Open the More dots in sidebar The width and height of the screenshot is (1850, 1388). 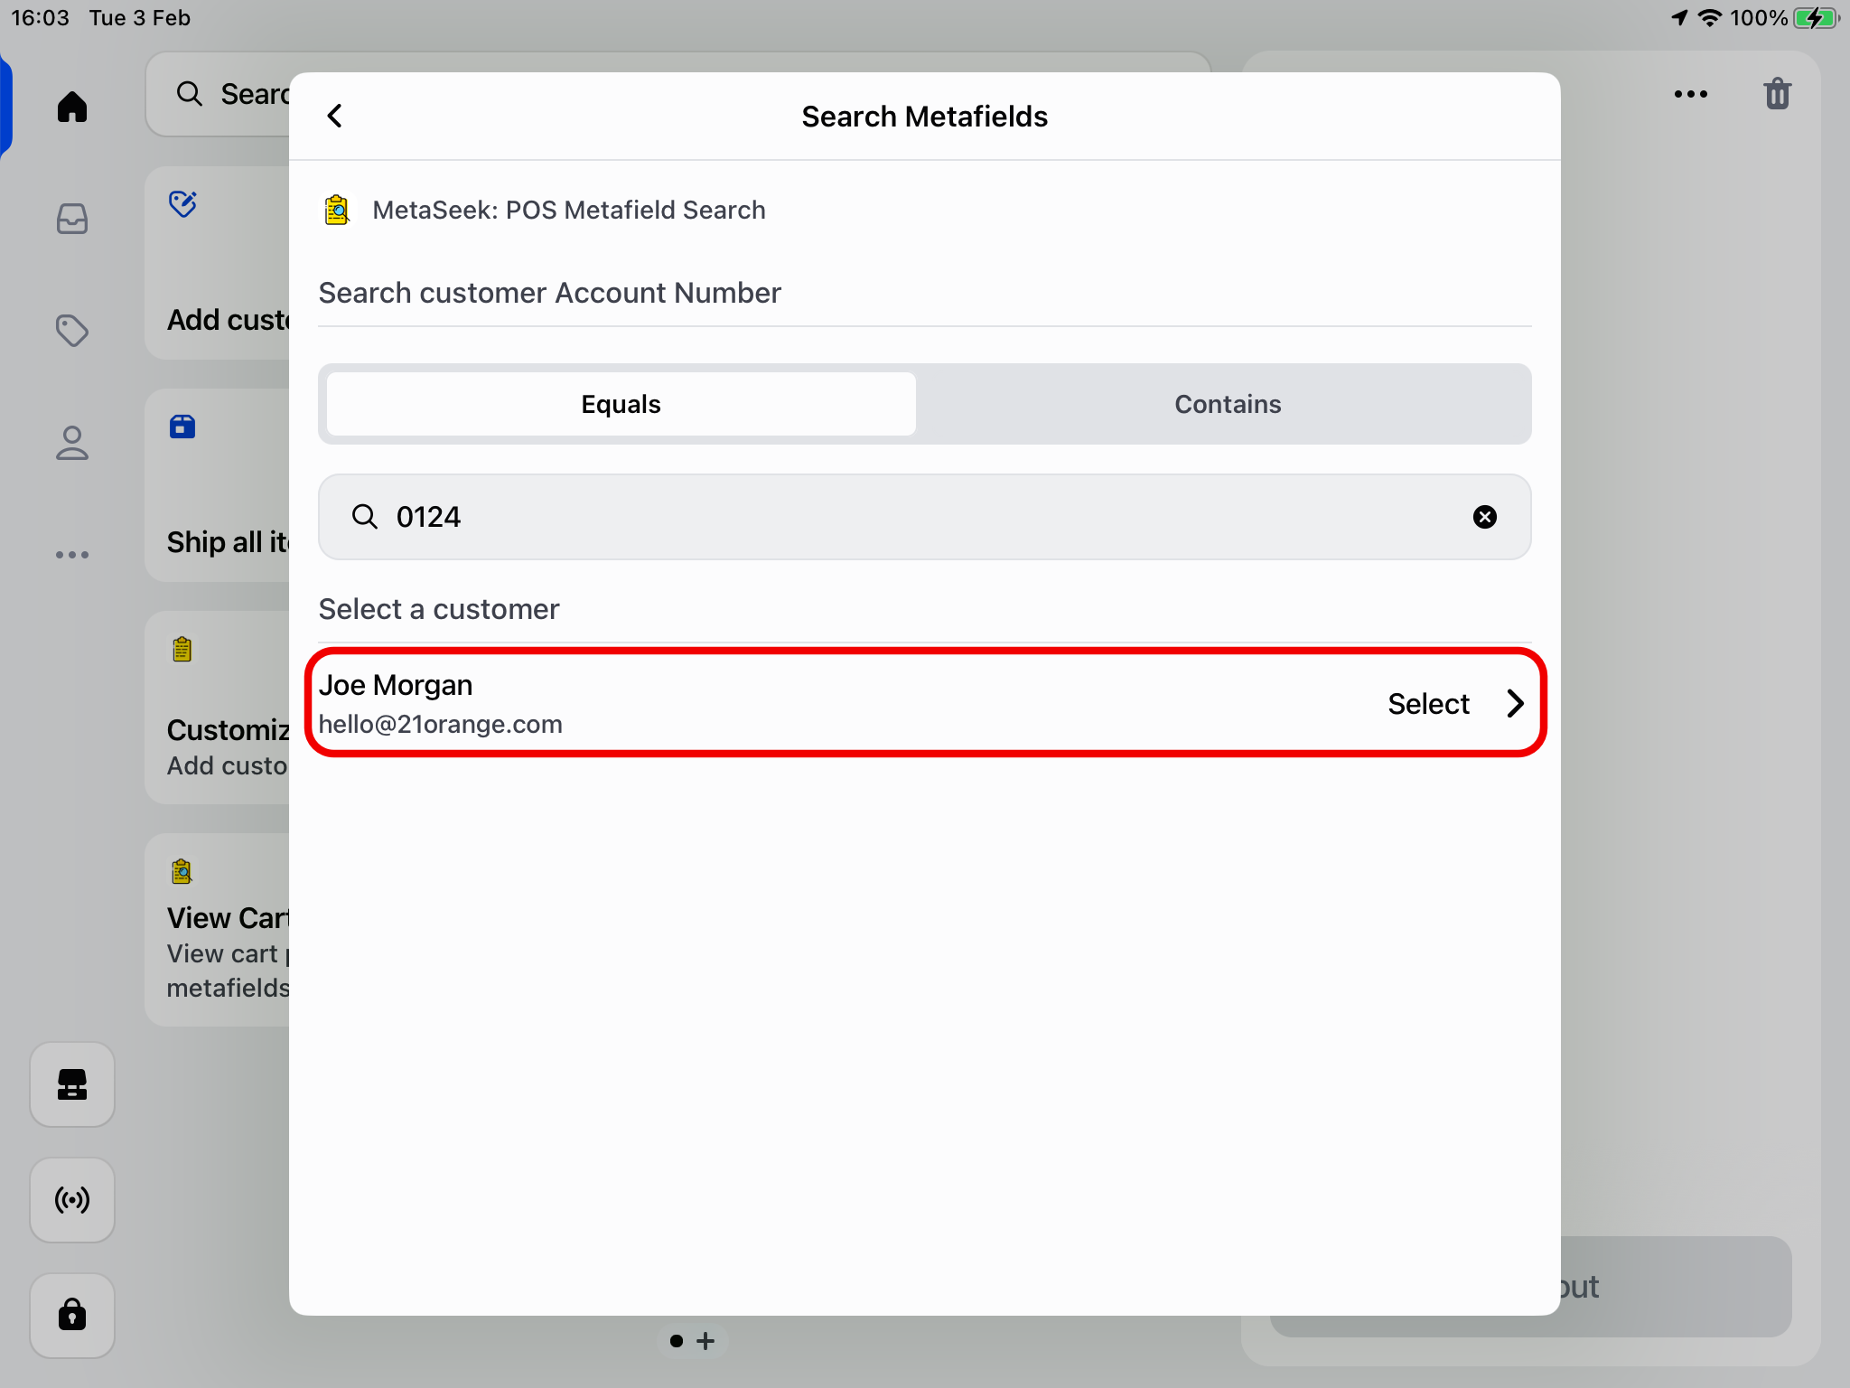point(72,555)
